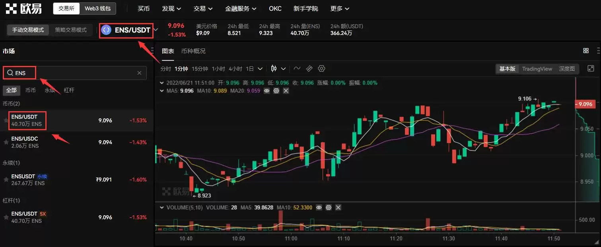Hide the MA indicator via eye icon
This screenshot has width=601, height=247.
click(x=266, y=91)
